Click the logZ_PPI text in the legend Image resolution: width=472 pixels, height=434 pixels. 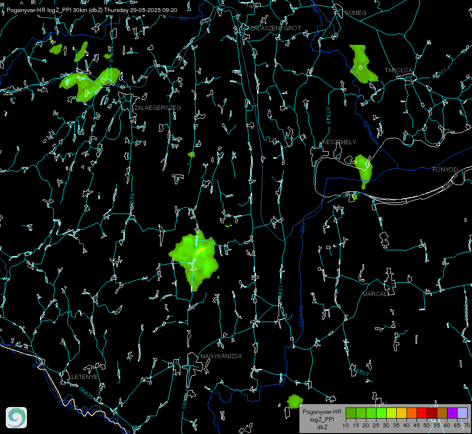(x=322, y=420)
